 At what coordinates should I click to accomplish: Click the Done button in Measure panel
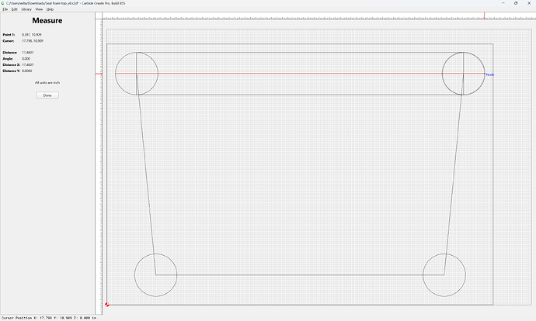pyautogui.click(x=47, y=95)
